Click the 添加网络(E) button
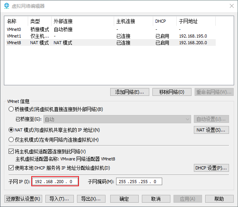This screenshot has height=207, width=238. pos(130,92)
